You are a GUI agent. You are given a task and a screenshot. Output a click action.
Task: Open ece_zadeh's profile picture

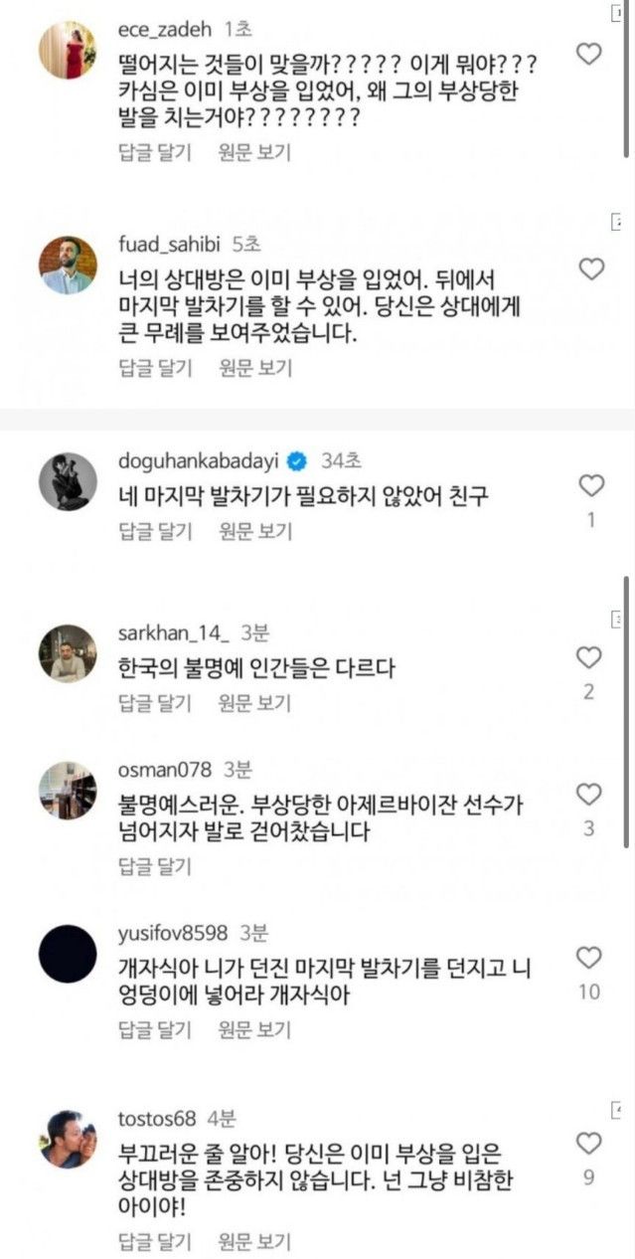68,50
